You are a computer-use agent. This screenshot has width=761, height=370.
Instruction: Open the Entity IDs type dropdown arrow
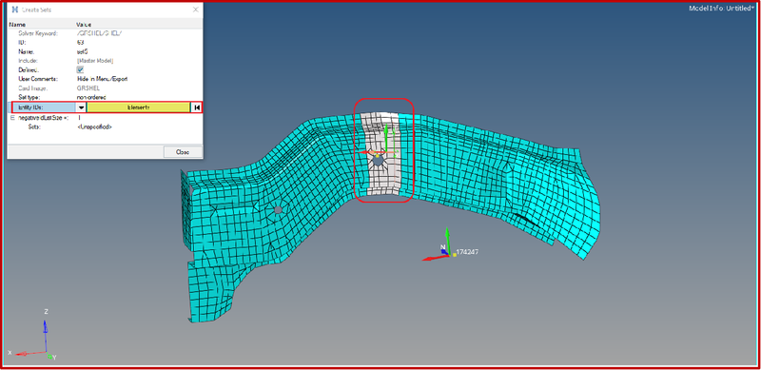pyautogui.click(x=81, y=107)
